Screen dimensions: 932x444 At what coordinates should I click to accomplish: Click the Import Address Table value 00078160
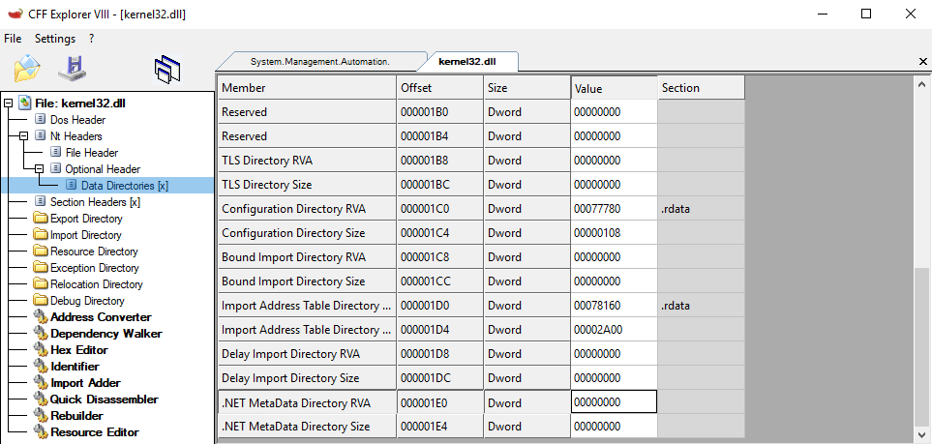614,306
